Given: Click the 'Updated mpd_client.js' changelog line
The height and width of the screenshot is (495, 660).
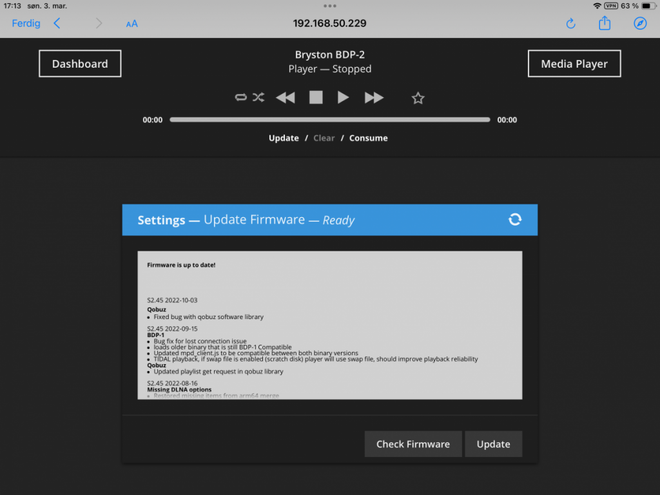Looking at the screenshot, I should click(x=256, y=353).
